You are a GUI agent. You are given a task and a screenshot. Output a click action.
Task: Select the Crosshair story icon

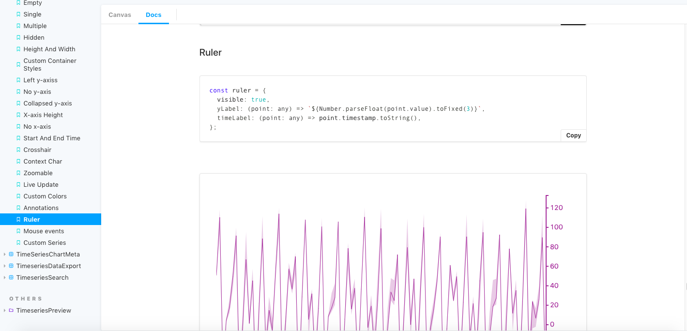[18, 150]
